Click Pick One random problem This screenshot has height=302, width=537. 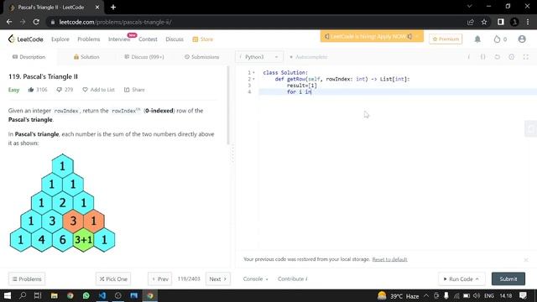click(113, 279)
